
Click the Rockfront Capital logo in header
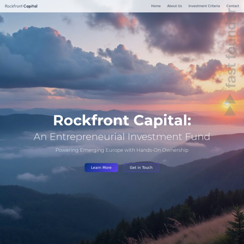tap(21, 6)
